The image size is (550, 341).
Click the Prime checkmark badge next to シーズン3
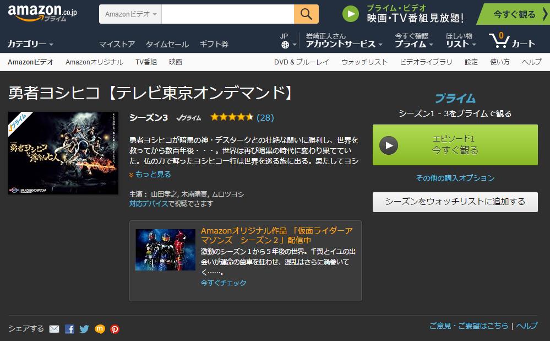tap(189, 118)
